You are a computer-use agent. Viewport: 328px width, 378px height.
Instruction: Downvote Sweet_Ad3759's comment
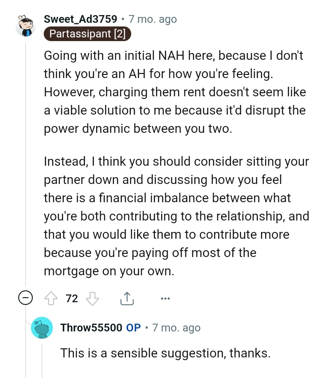coord(93,298)
